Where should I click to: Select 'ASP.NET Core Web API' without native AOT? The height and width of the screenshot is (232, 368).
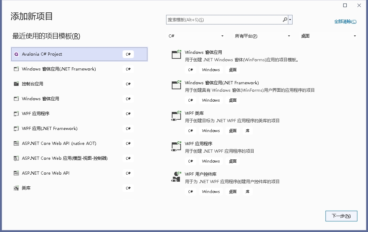point(79,173)
